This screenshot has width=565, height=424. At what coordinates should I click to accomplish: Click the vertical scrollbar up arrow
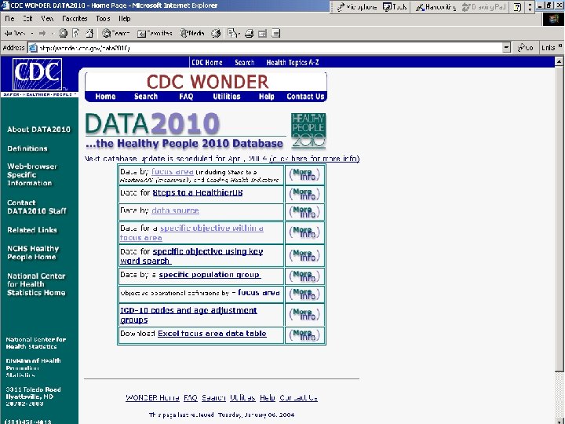coord(559,61)
